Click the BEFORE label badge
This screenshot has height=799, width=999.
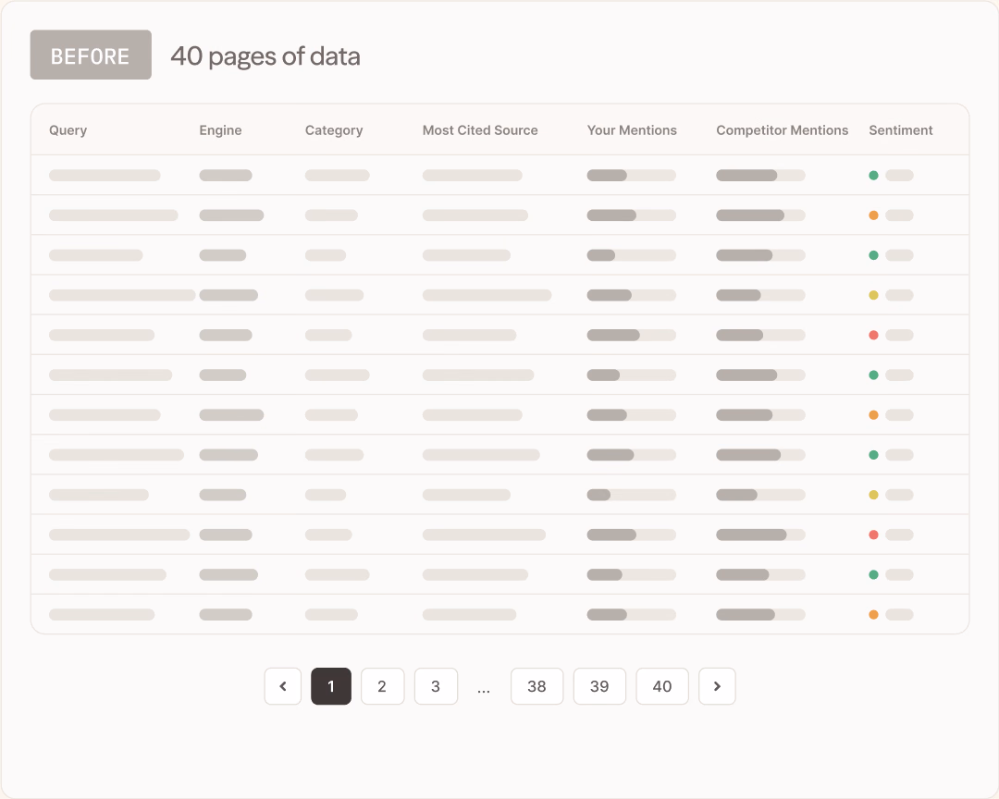coord(91,55)
